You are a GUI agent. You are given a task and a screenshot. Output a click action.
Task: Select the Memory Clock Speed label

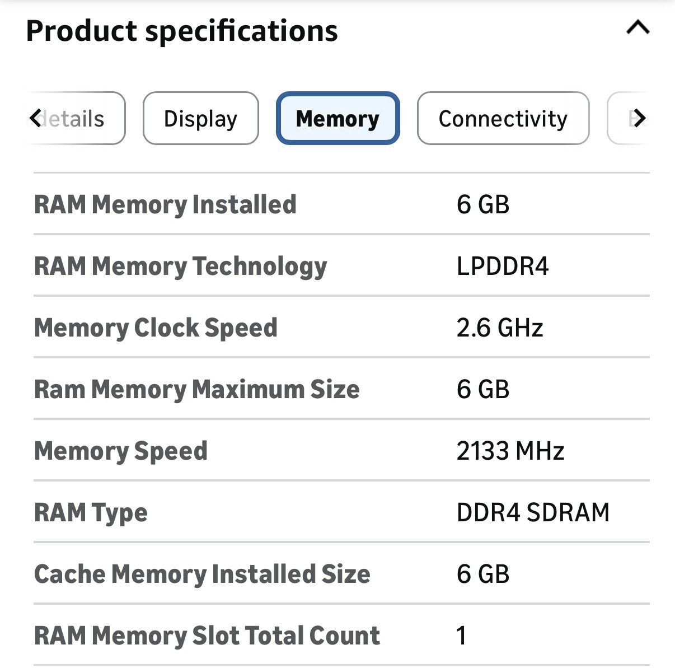tap(156, 328)
